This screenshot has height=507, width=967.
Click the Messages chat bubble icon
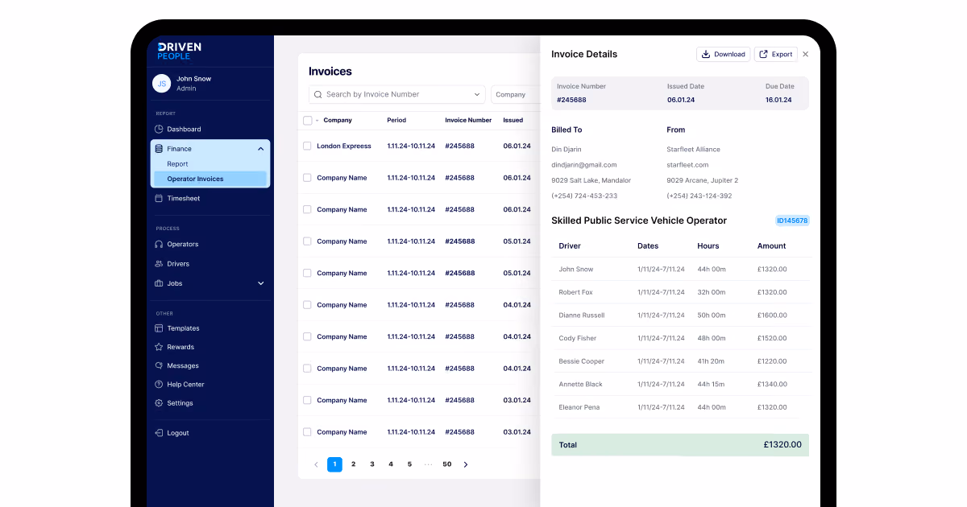point(159,365)
